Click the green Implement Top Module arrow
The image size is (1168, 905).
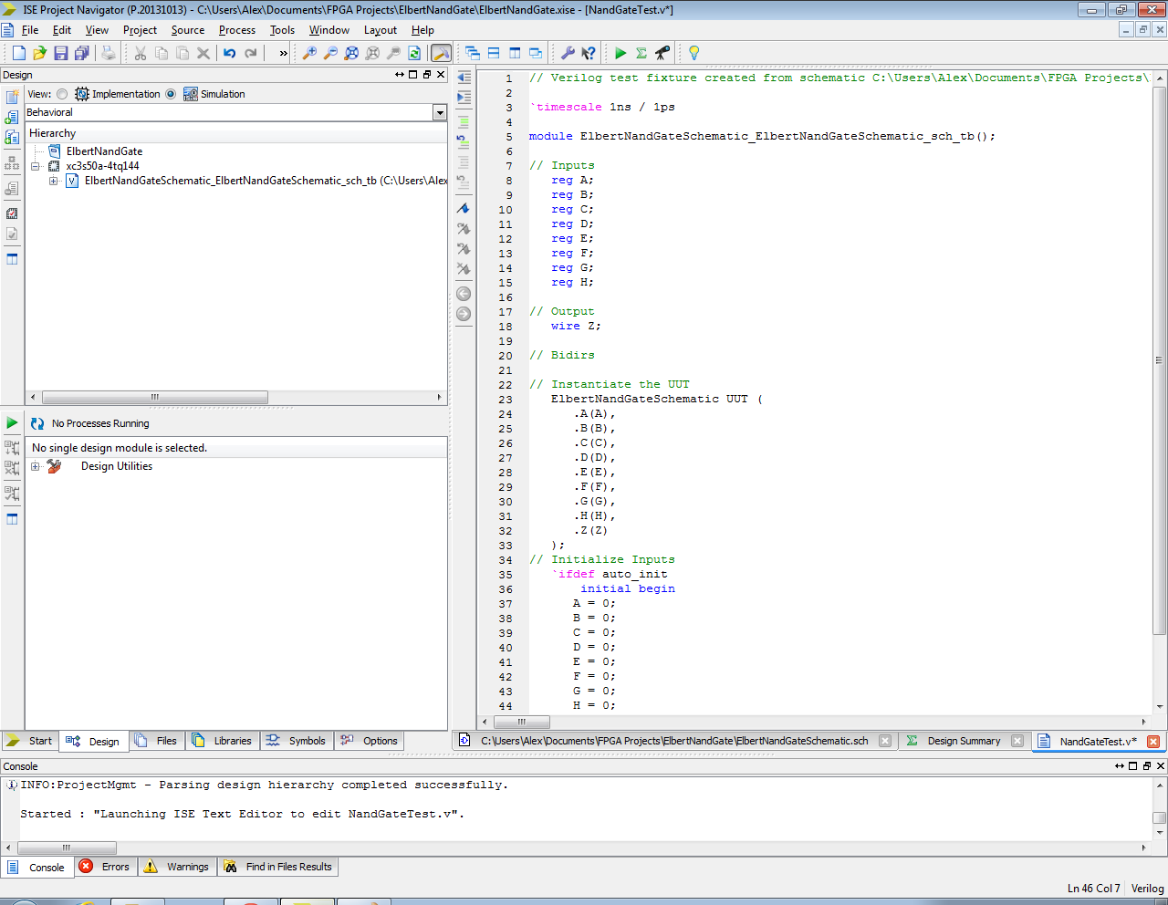click(x=620, y=53)
